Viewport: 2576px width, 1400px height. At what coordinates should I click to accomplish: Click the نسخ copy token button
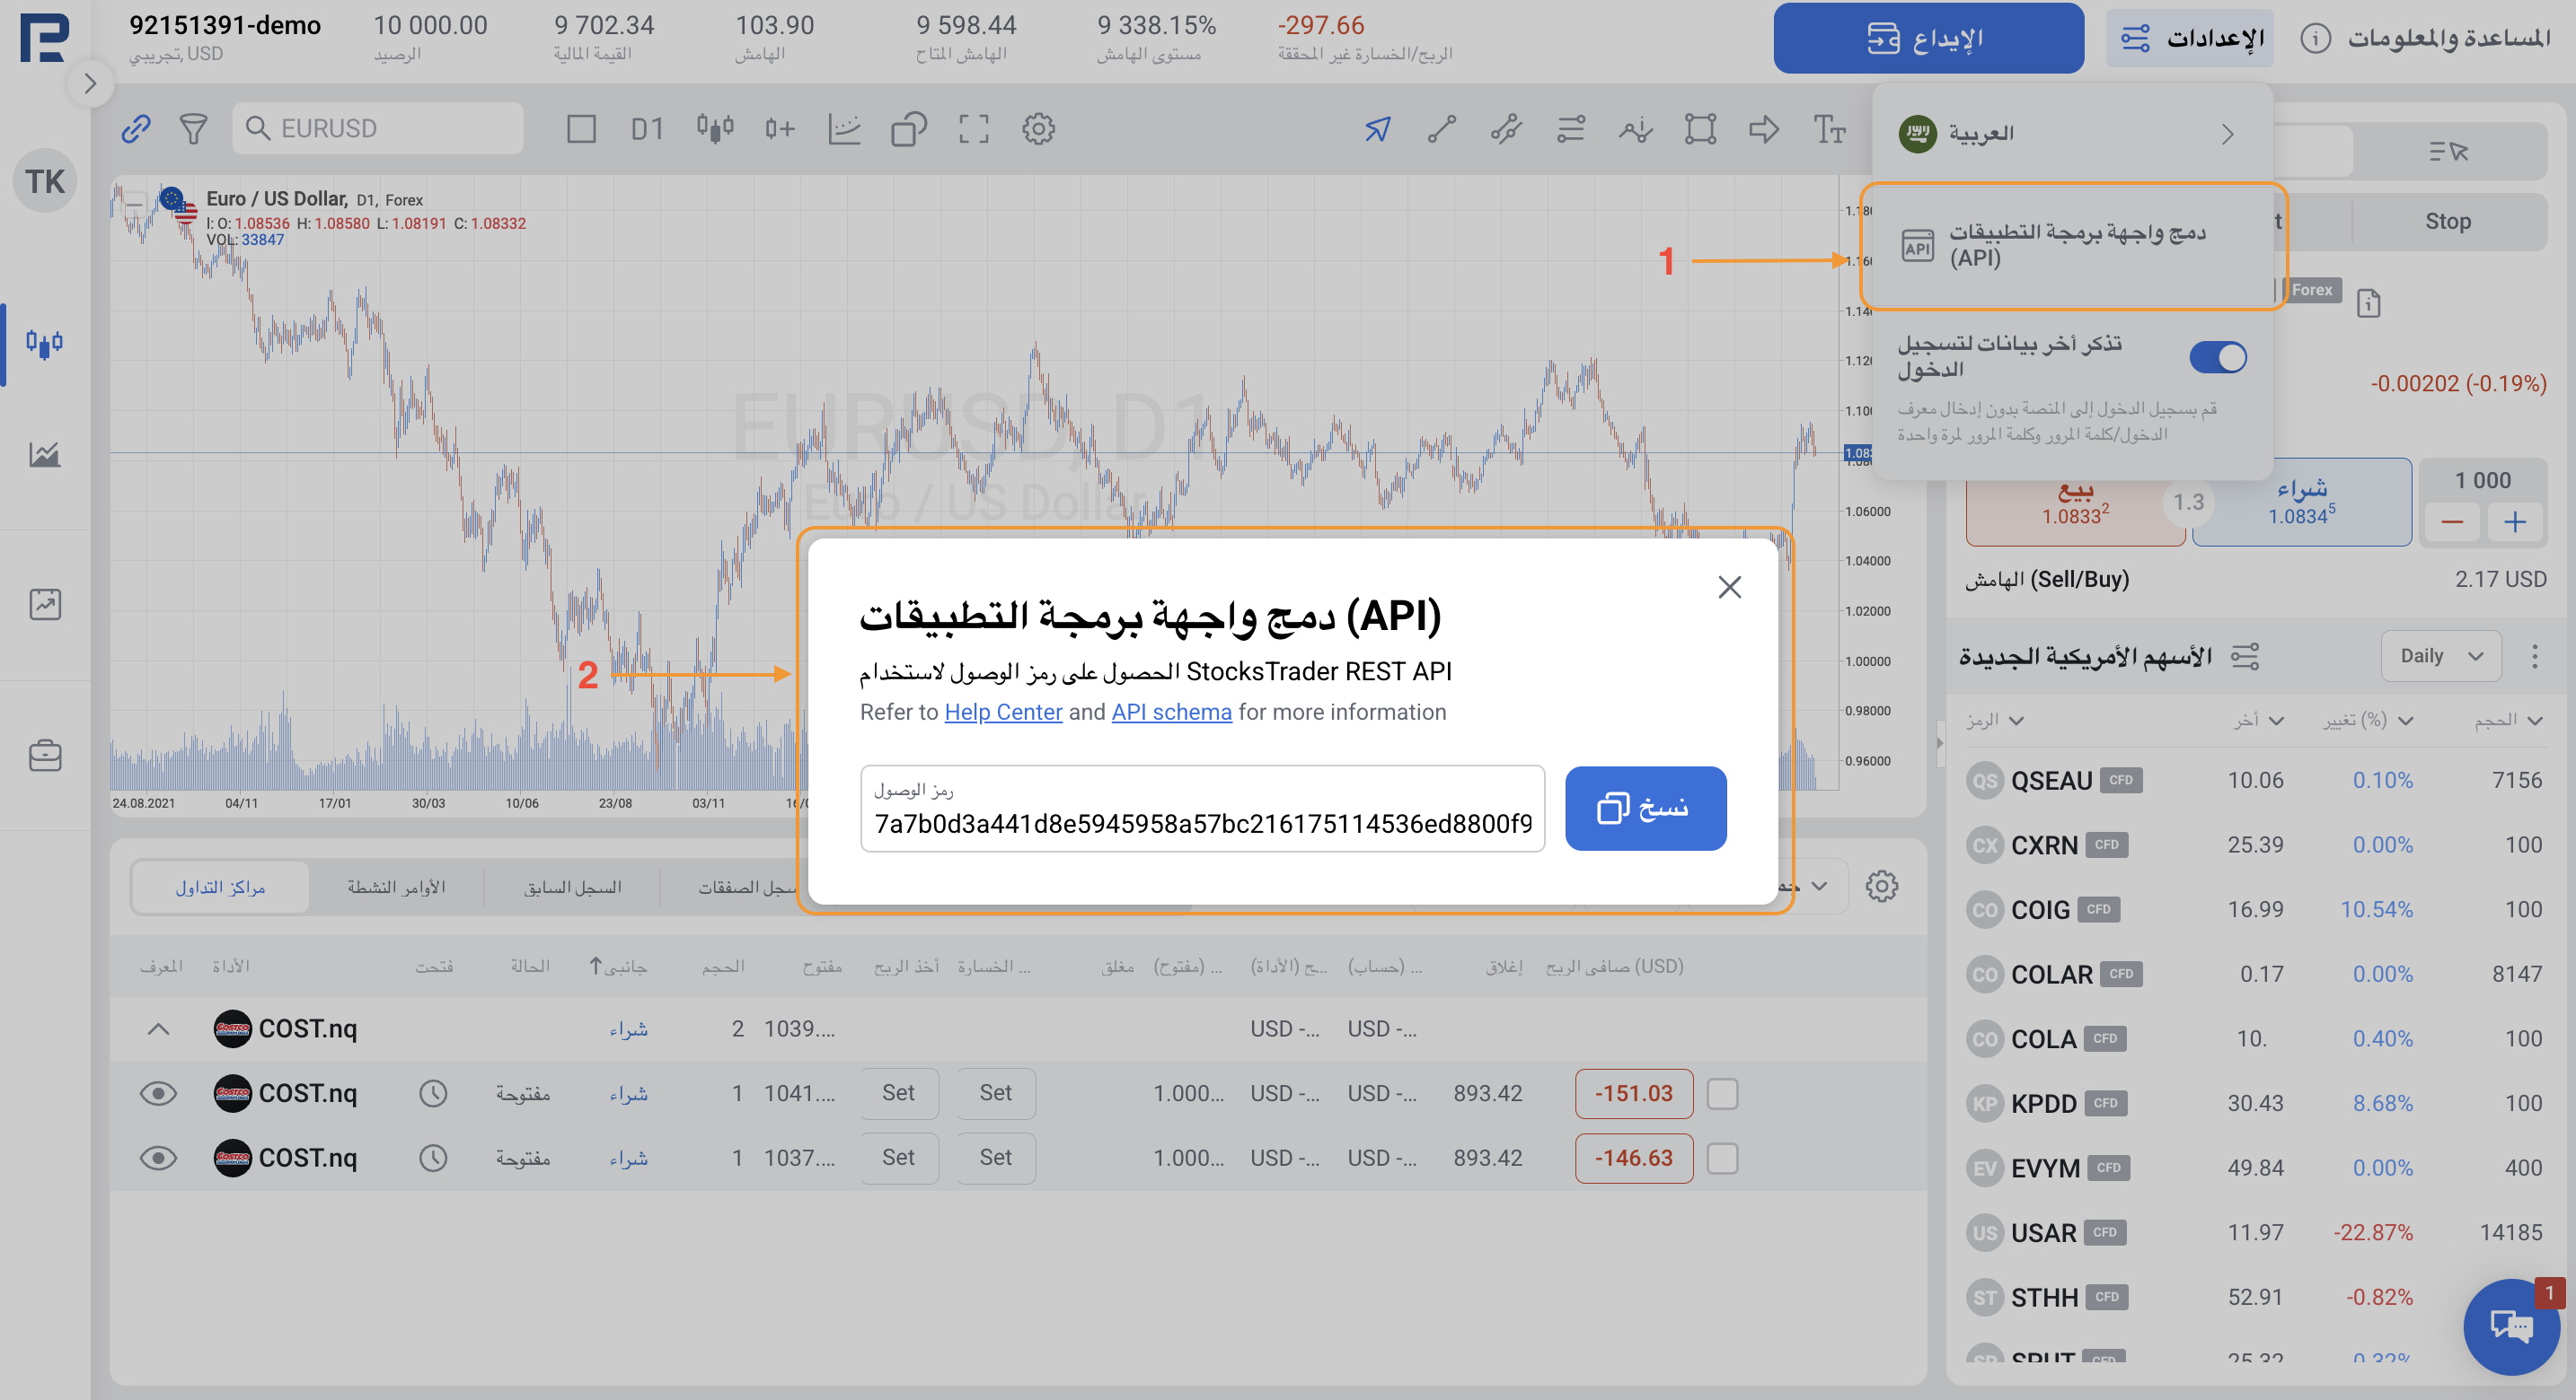[1645, 809]
